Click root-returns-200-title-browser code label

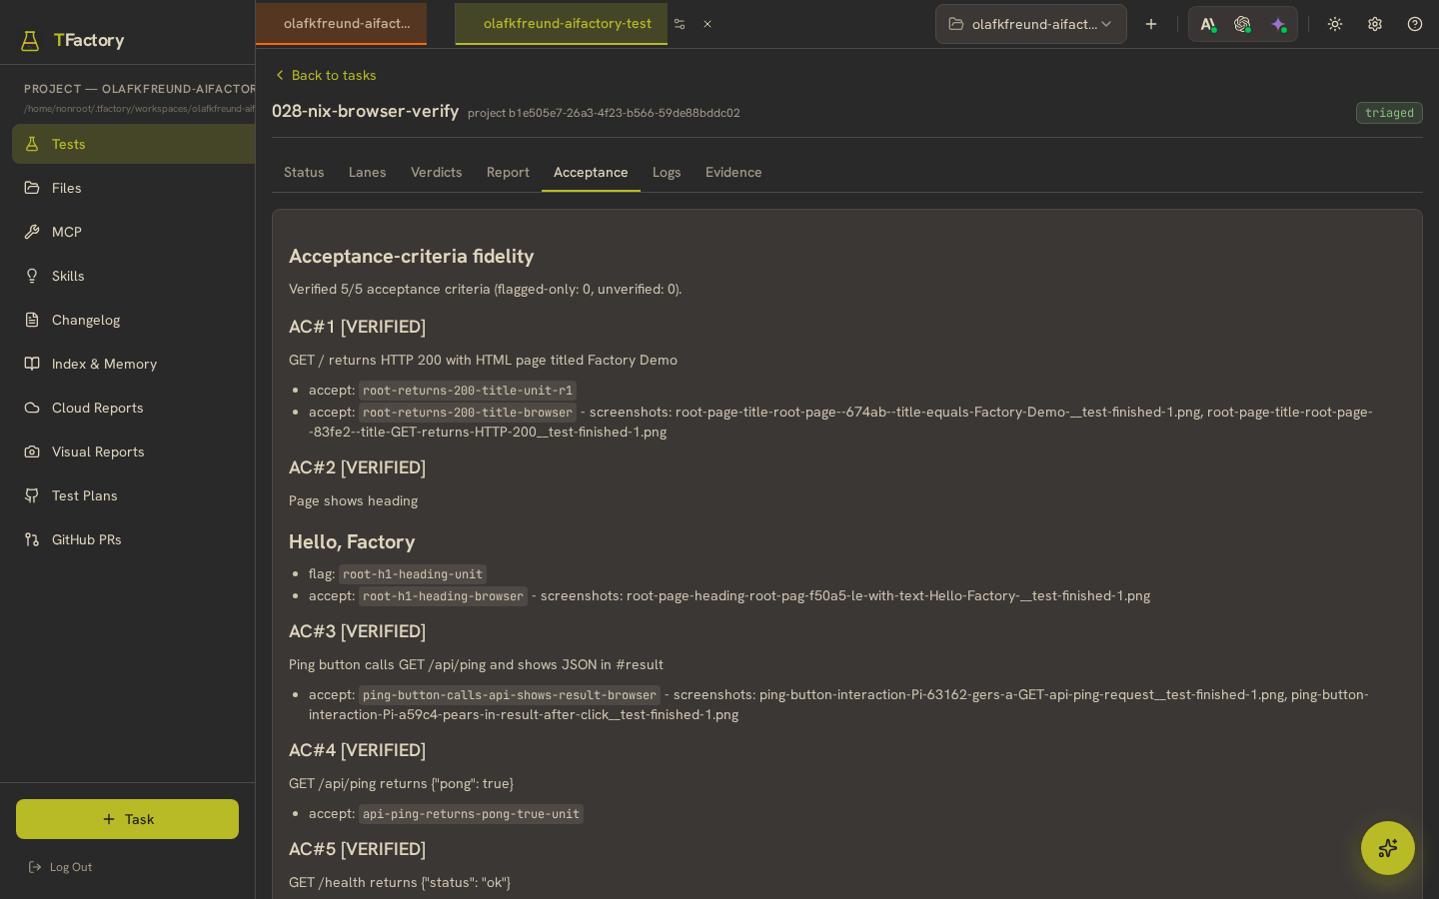pos(468,413)
